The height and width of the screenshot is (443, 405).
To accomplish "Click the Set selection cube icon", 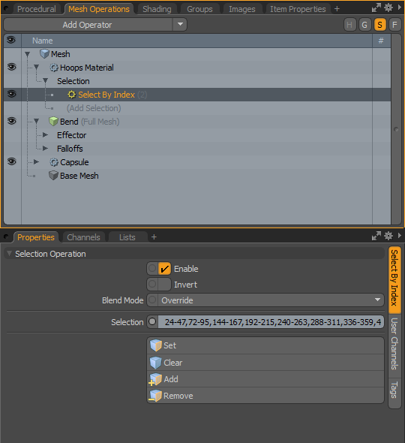I will (156, 345).
